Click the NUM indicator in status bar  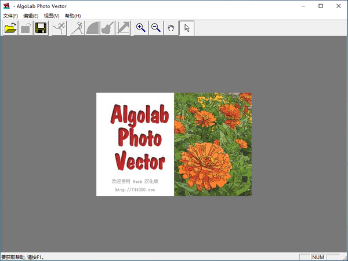click(x=318, y=257)
